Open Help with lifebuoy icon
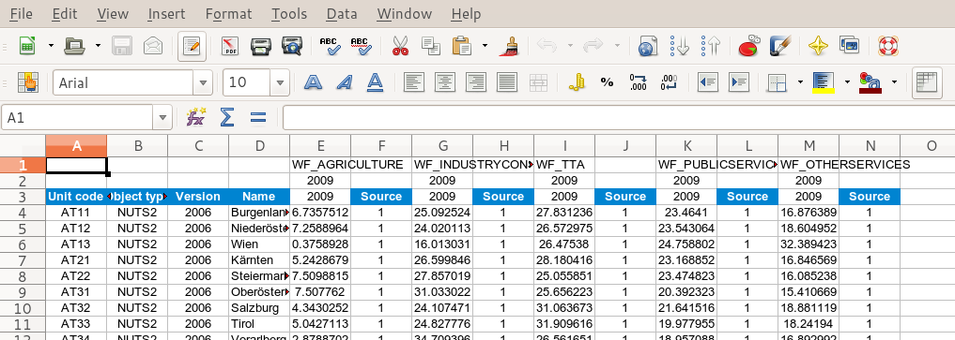 tap(888, 46)
